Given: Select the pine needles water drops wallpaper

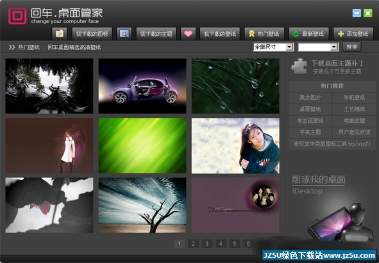Looking at the screenshot, I should pos(235,86).
